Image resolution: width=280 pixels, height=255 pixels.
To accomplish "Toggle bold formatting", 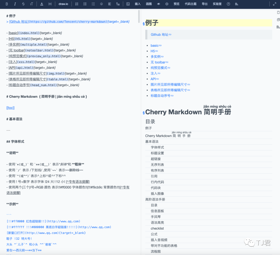I will pos(6,4).
